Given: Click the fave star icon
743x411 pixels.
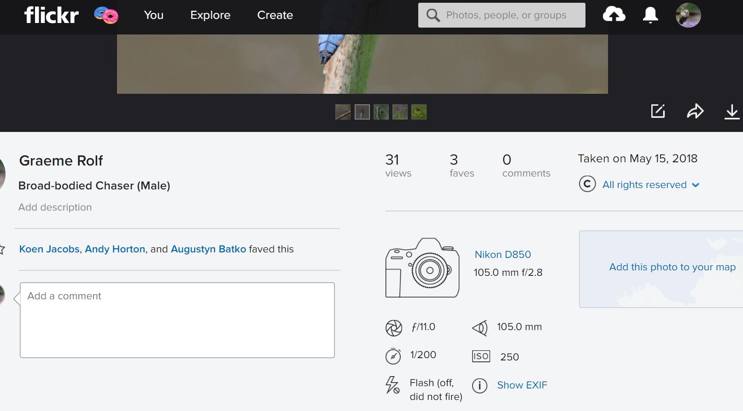Looking at the screenshot, I should 2,250.
